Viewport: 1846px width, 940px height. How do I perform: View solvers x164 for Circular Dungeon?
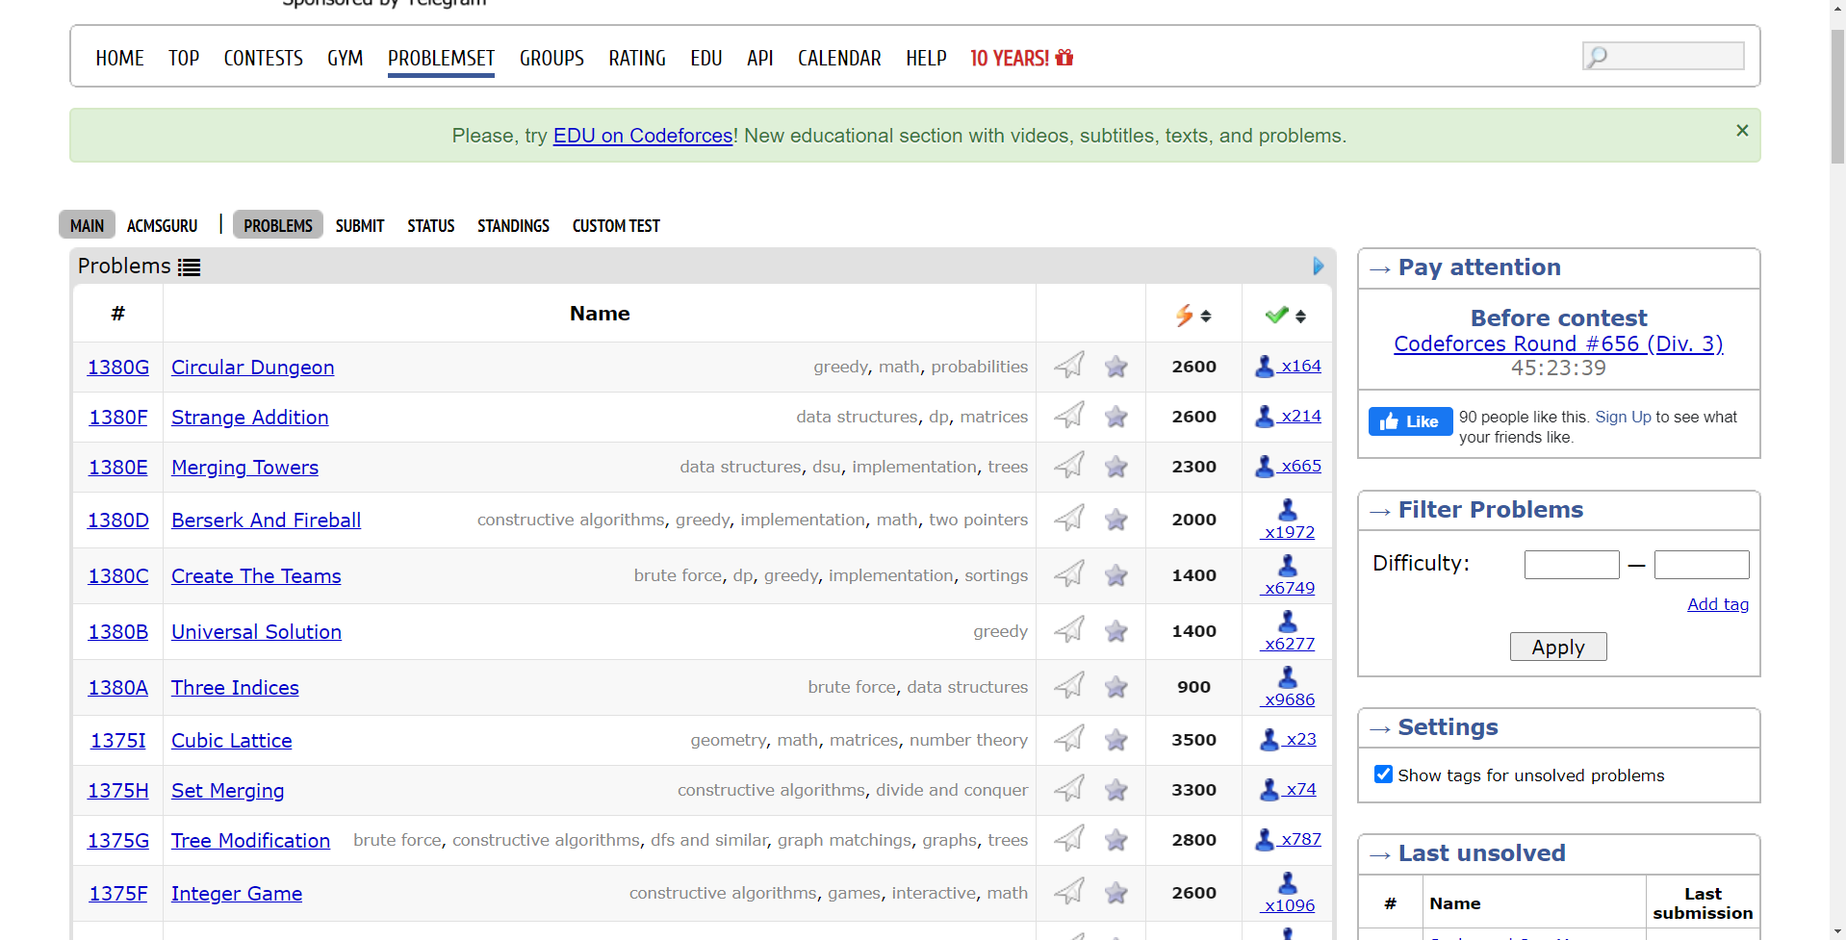coord(1288,366)
